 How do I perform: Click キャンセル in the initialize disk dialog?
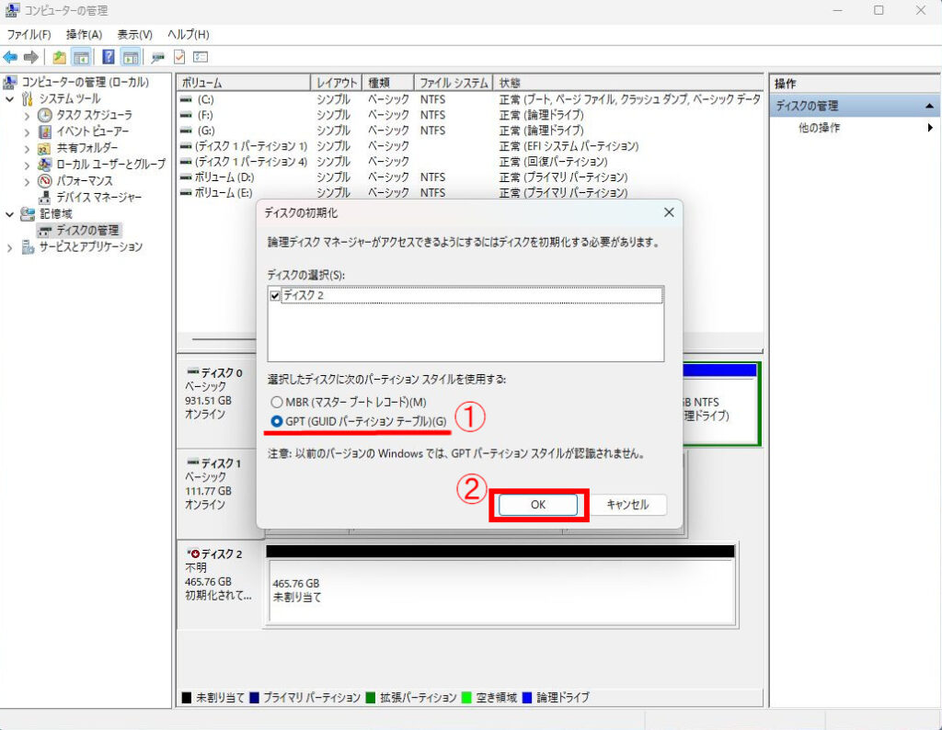627,505
